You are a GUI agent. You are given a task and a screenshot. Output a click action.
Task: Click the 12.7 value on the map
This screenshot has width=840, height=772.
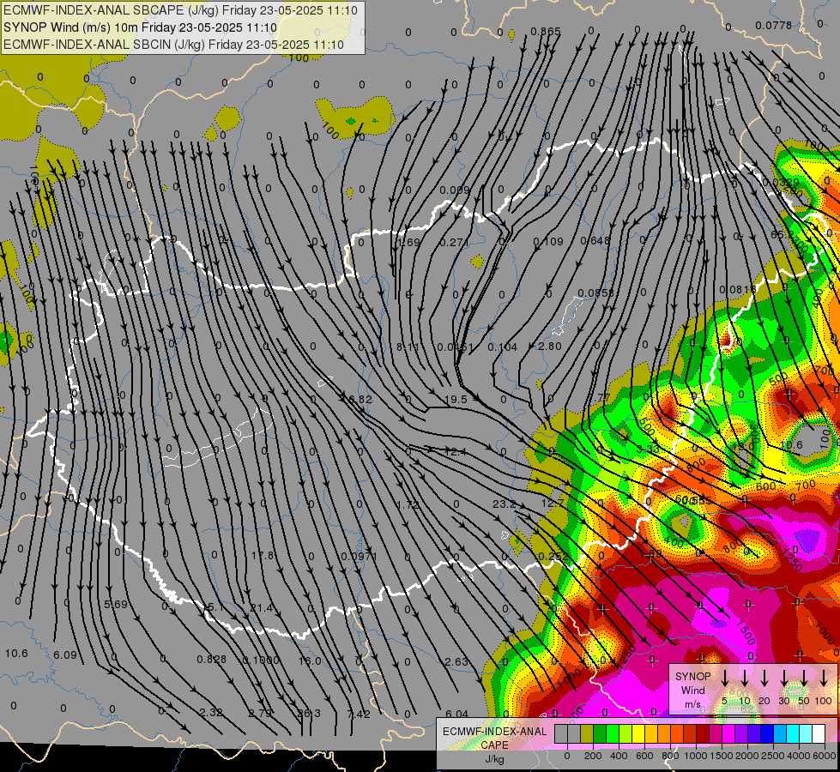point(553,504)
